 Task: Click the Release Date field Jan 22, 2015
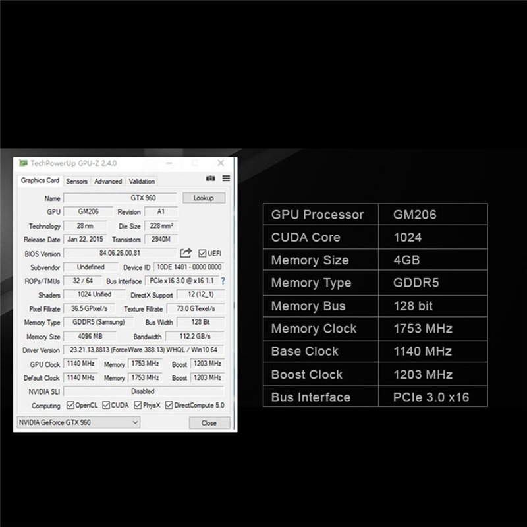tap(85, 239)
